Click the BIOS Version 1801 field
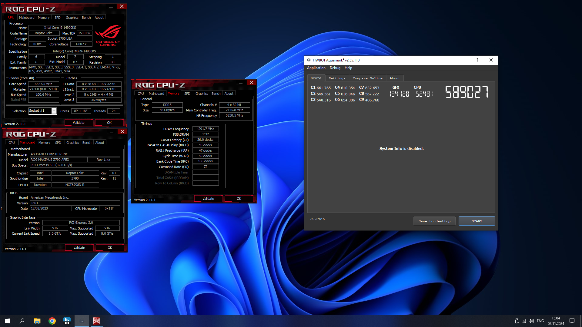This screenshot has height=327, width=582. pos(75,203)
